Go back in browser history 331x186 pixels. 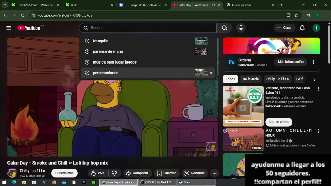[x=5, y=15]
